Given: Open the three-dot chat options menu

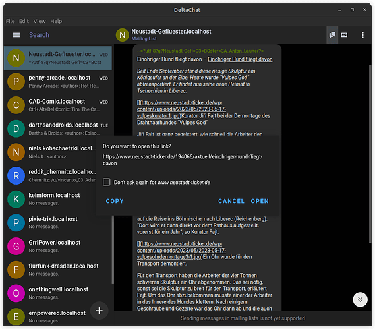Looking at the screenshot, I should pos(362,35).
